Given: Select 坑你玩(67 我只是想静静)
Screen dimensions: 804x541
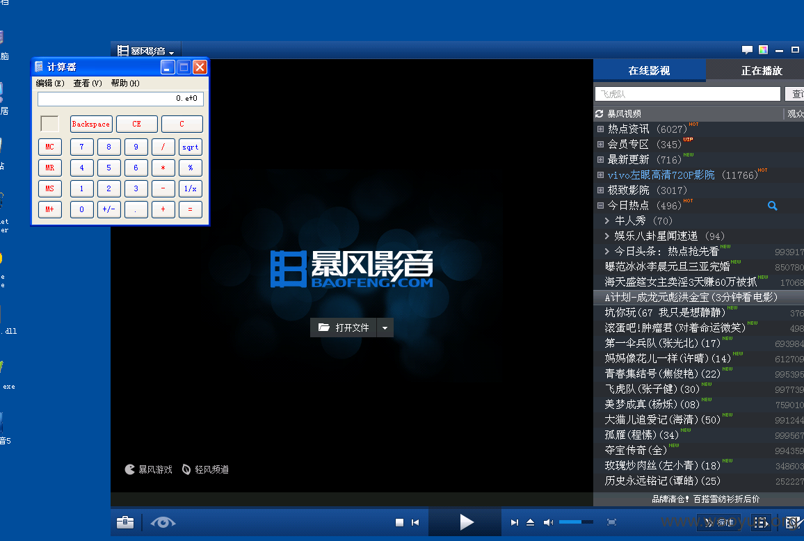Looking at the screenshot, I should (x=665, y=312).
